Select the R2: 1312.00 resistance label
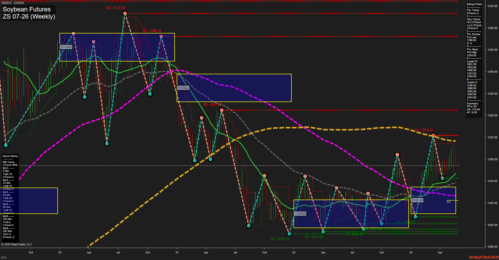 (212, 105)
